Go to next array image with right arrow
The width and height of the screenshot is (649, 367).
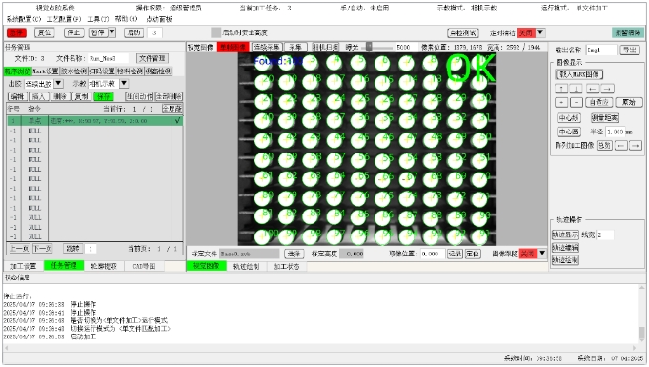click(x=636, y=146)
